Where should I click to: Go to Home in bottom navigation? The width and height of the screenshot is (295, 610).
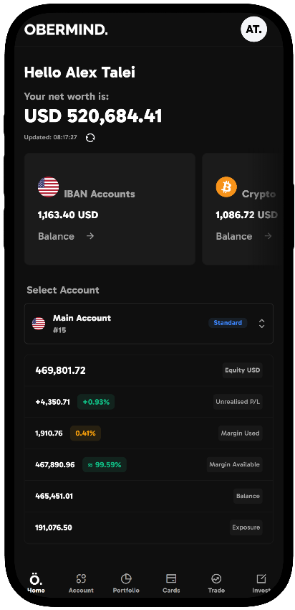[36, 583]
